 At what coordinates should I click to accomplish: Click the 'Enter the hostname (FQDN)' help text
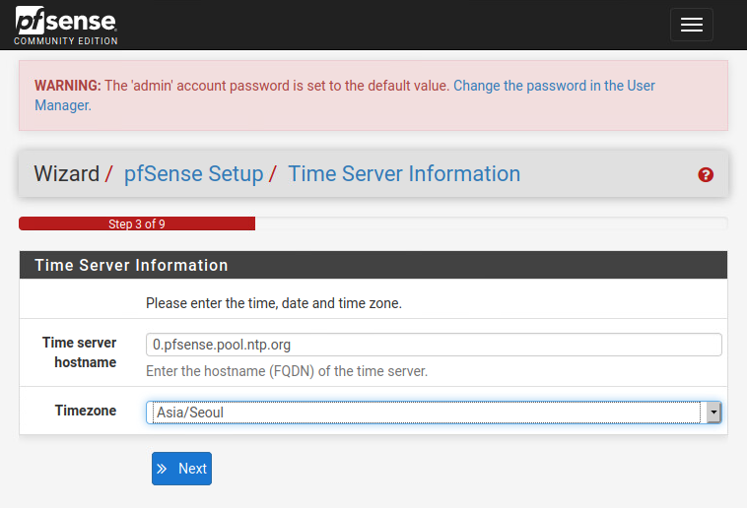[287, 371]
